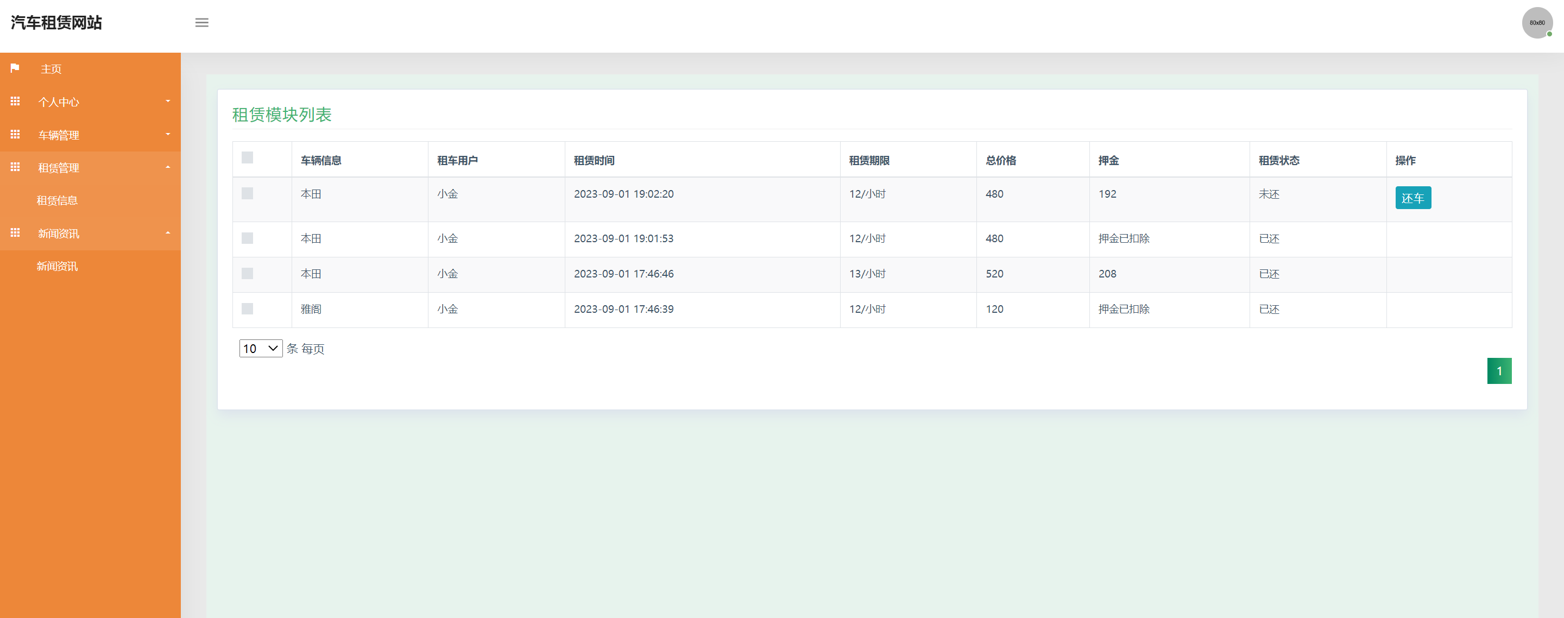Click the 208 deposit cell

click(x=1107, y=274)
